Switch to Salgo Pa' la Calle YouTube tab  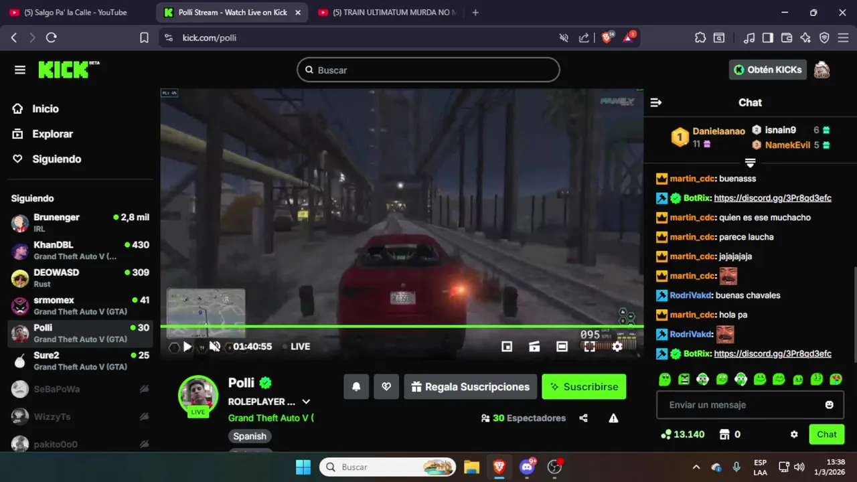77,12
